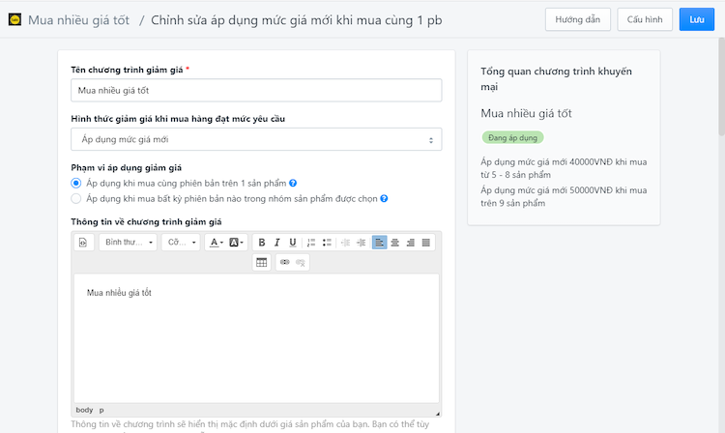This screenshot has width=725, height=433.
Task: Open the background color picker
Action: (236, 243)
